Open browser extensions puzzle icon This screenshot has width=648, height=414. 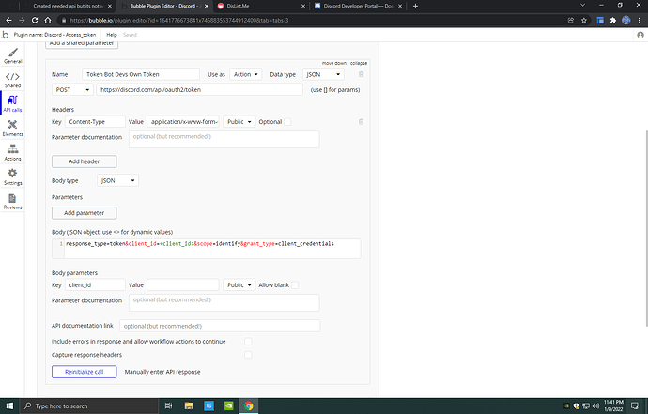tap(613, 21)
